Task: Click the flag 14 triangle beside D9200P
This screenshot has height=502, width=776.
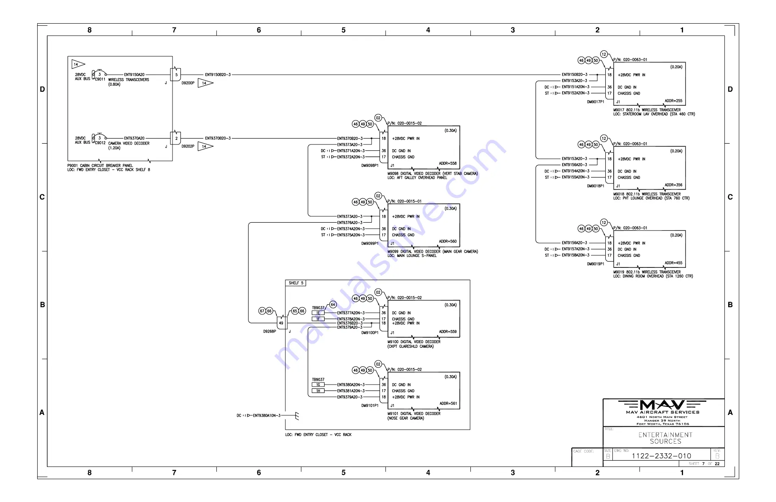Action: pyautogui.click(x=205, y=83)
